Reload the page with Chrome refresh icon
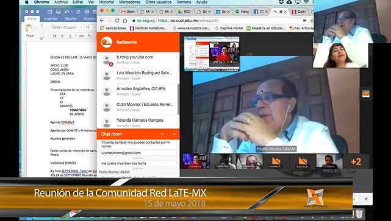Screen dimensions: 391x221 tap(117, 21)
